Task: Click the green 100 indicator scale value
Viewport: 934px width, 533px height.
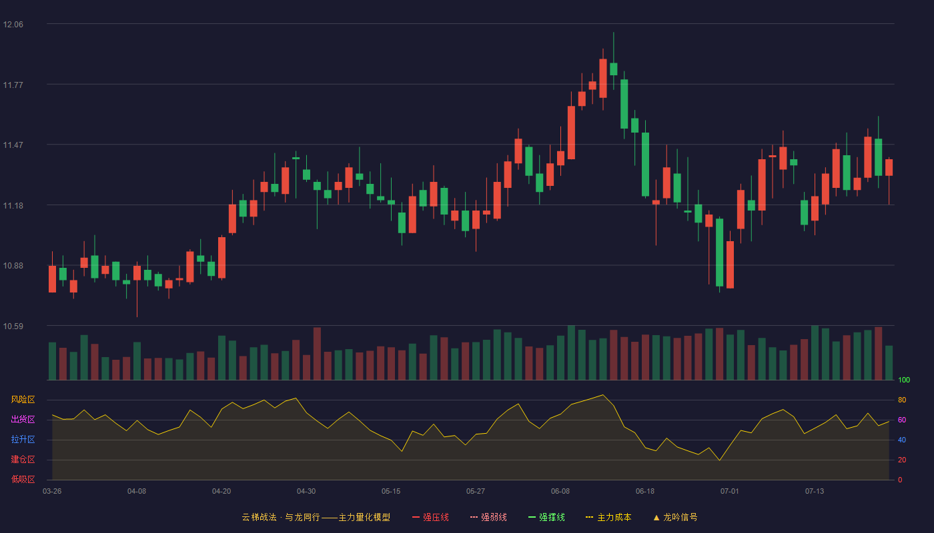Action: [x=904, y=380]
